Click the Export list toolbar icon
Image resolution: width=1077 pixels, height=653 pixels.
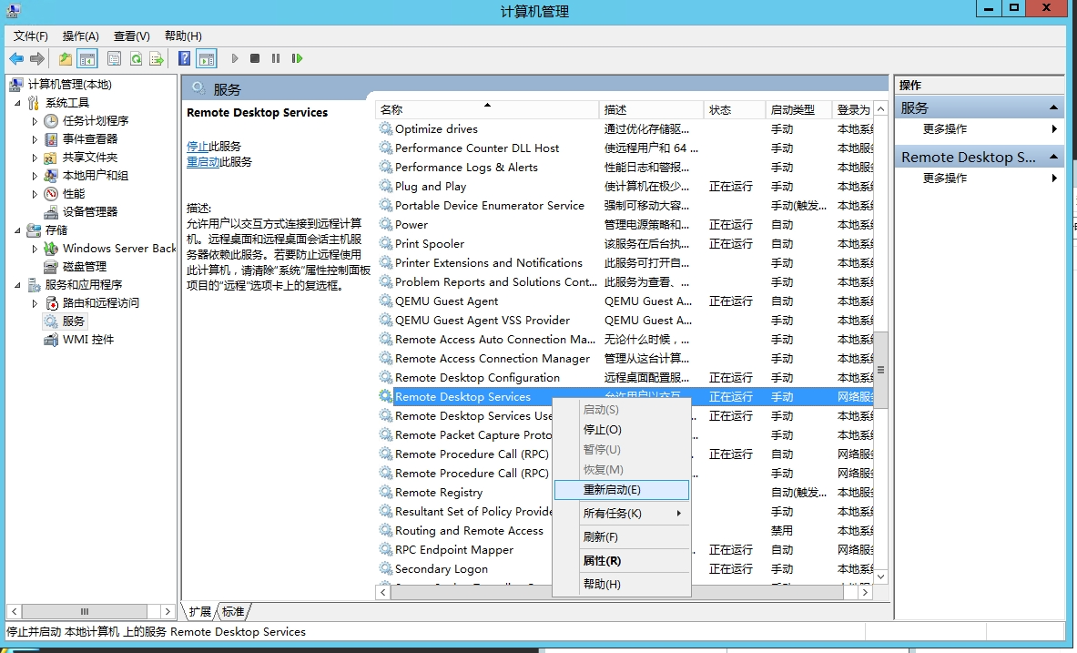click(x=157, y=59)
